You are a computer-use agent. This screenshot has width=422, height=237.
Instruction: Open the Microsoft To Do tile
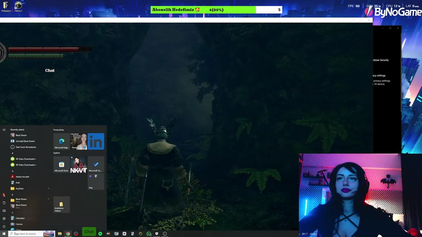click(96, 165)
